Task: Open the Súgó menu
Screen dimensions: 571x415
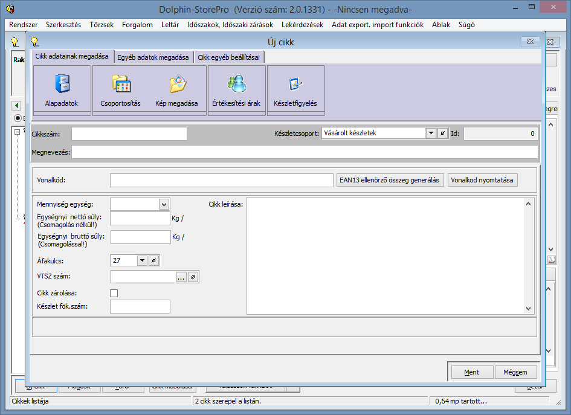Action: (466, 25)
